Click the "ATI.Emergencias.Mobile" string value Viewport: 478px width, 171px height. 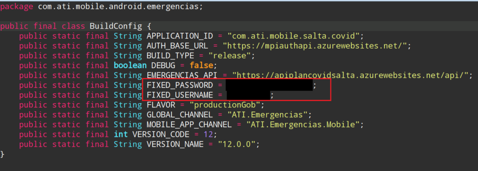(303, 125)
